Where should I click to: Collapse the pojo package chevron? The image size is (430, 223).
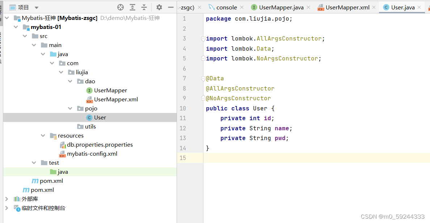[70, 109]
